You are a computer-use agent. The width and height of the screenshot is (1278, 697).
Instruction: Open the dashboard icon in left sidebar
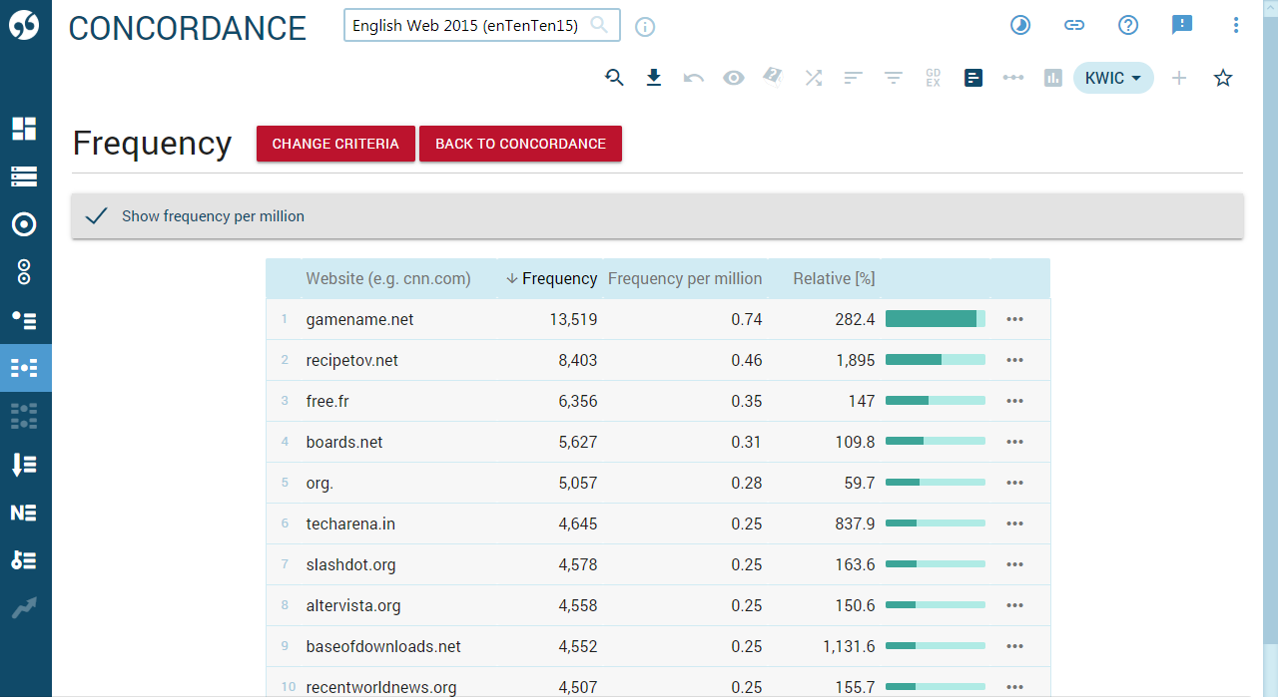pyautogui.click(x=24, y=129)
